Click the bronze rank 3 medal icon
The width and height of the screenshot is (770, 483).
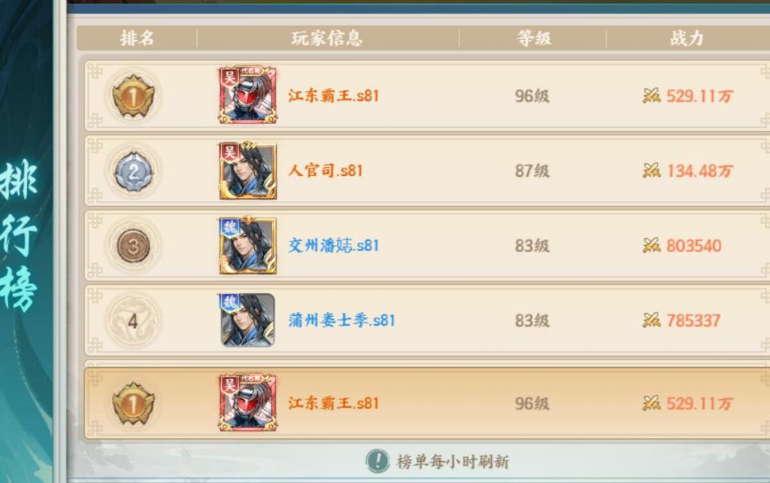133,246
